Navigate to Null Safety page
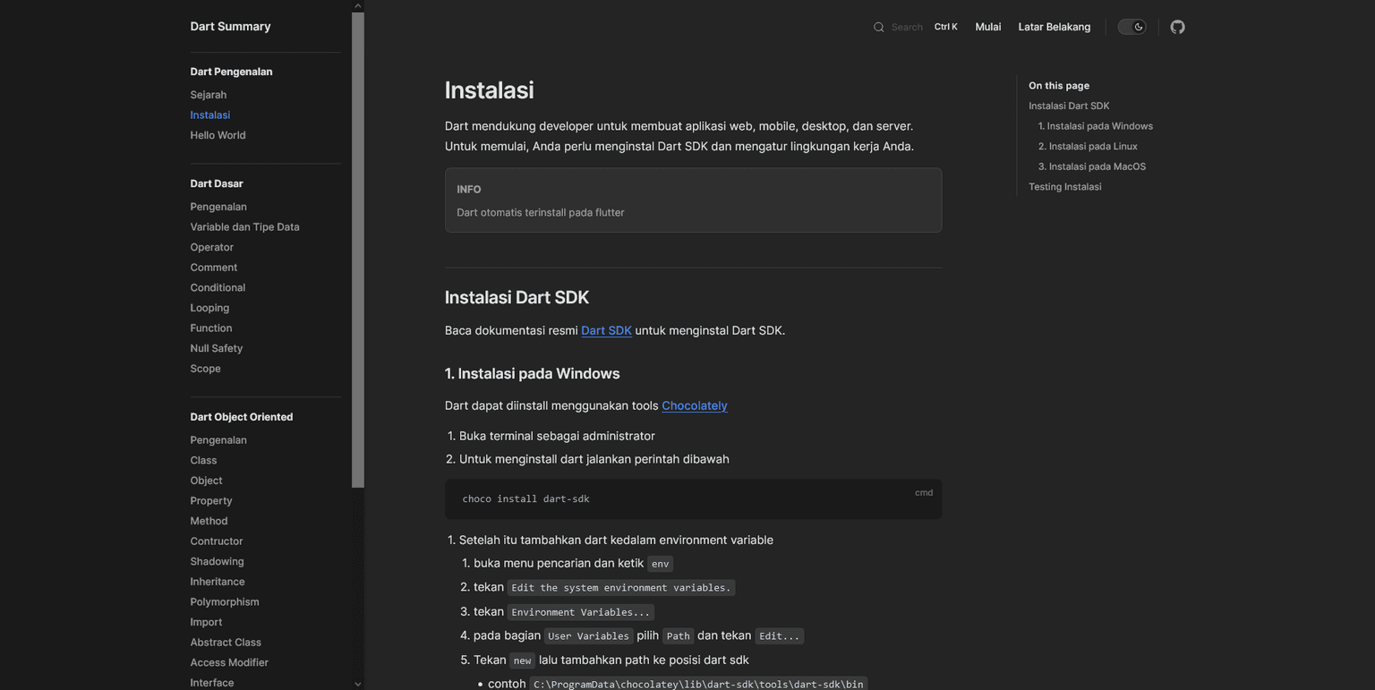The width and height of the screenshot is (1375, 690). tap(216, 348)
